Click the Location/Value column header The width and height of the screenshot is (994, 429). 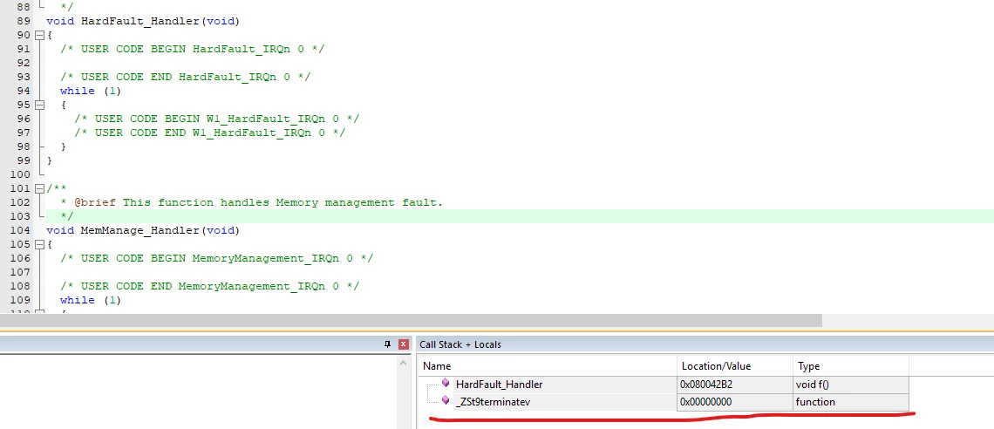click(x=735, y=366)
